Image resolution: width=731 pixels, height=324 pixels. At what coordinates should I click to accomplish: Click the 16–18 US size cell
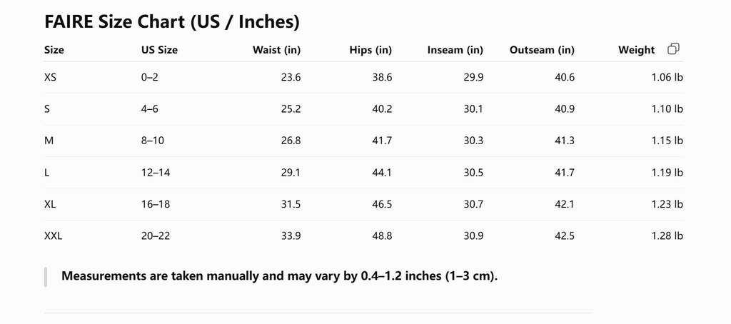(155, 204)
